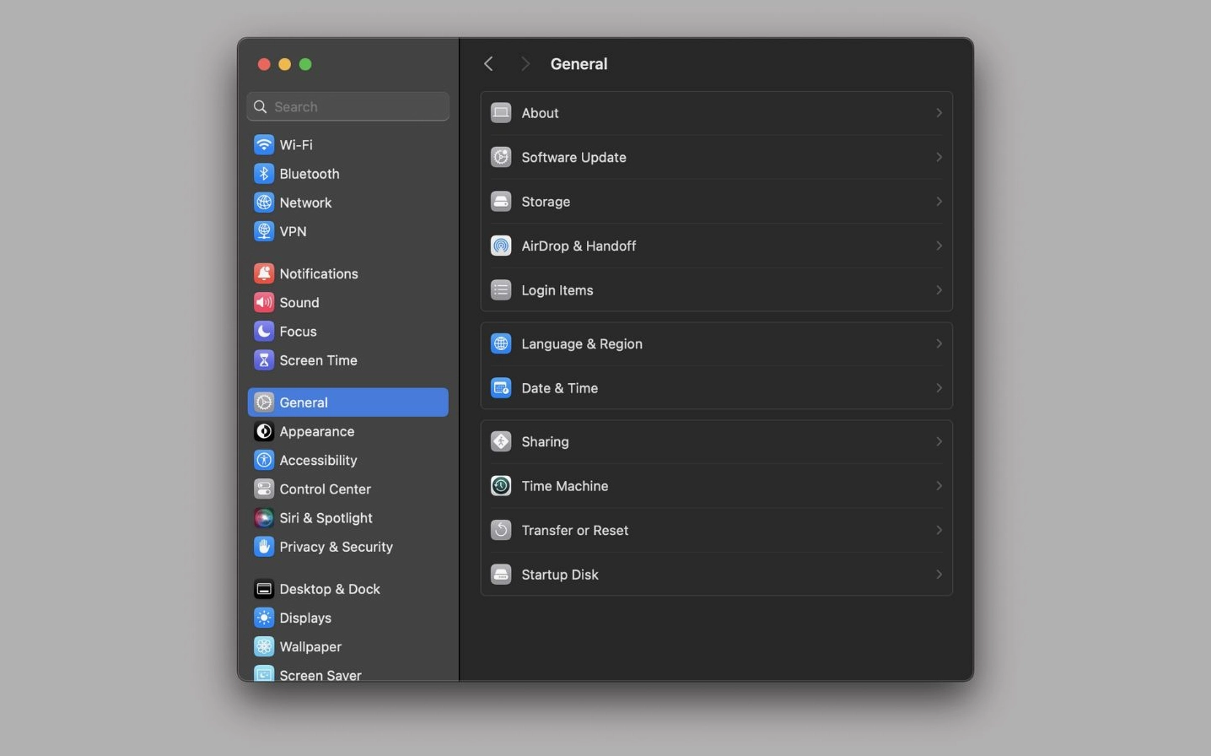This screenshot has height=756, width=1211.
Task: Switch to Displays settings
Action: coord(305,618)
